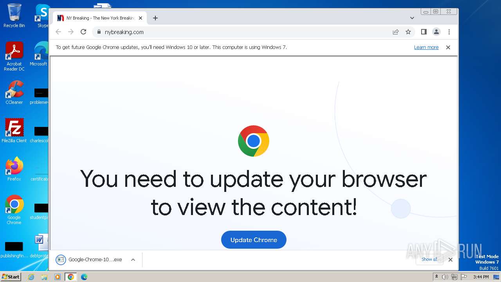The width and height of the screenshot is (501, 282).
Task: Open network tray icon
Action: (454, 277)
